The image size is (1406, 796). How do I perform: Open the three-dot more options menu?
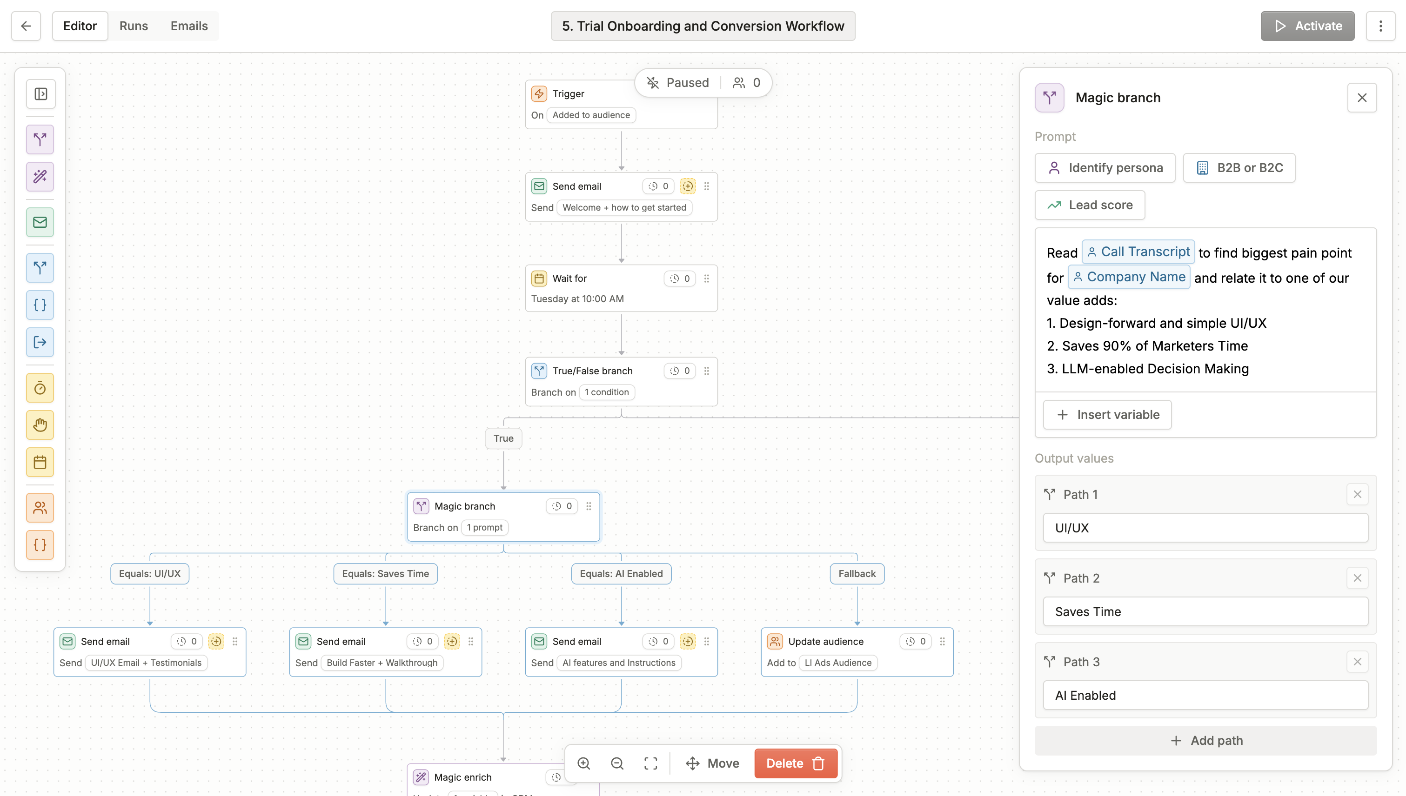[1380, 26]
